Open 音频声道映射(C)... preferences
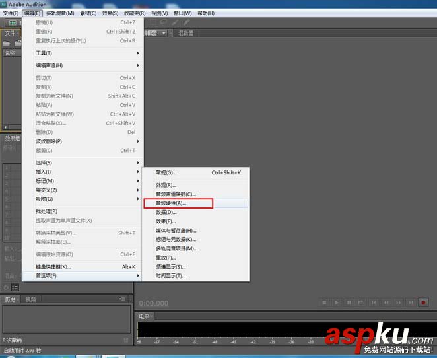 tap(195, 194)
